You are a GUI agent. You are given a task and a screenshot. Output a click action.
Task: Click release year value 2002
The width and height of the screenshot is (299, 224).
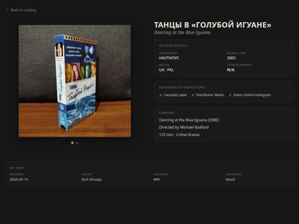231,58
